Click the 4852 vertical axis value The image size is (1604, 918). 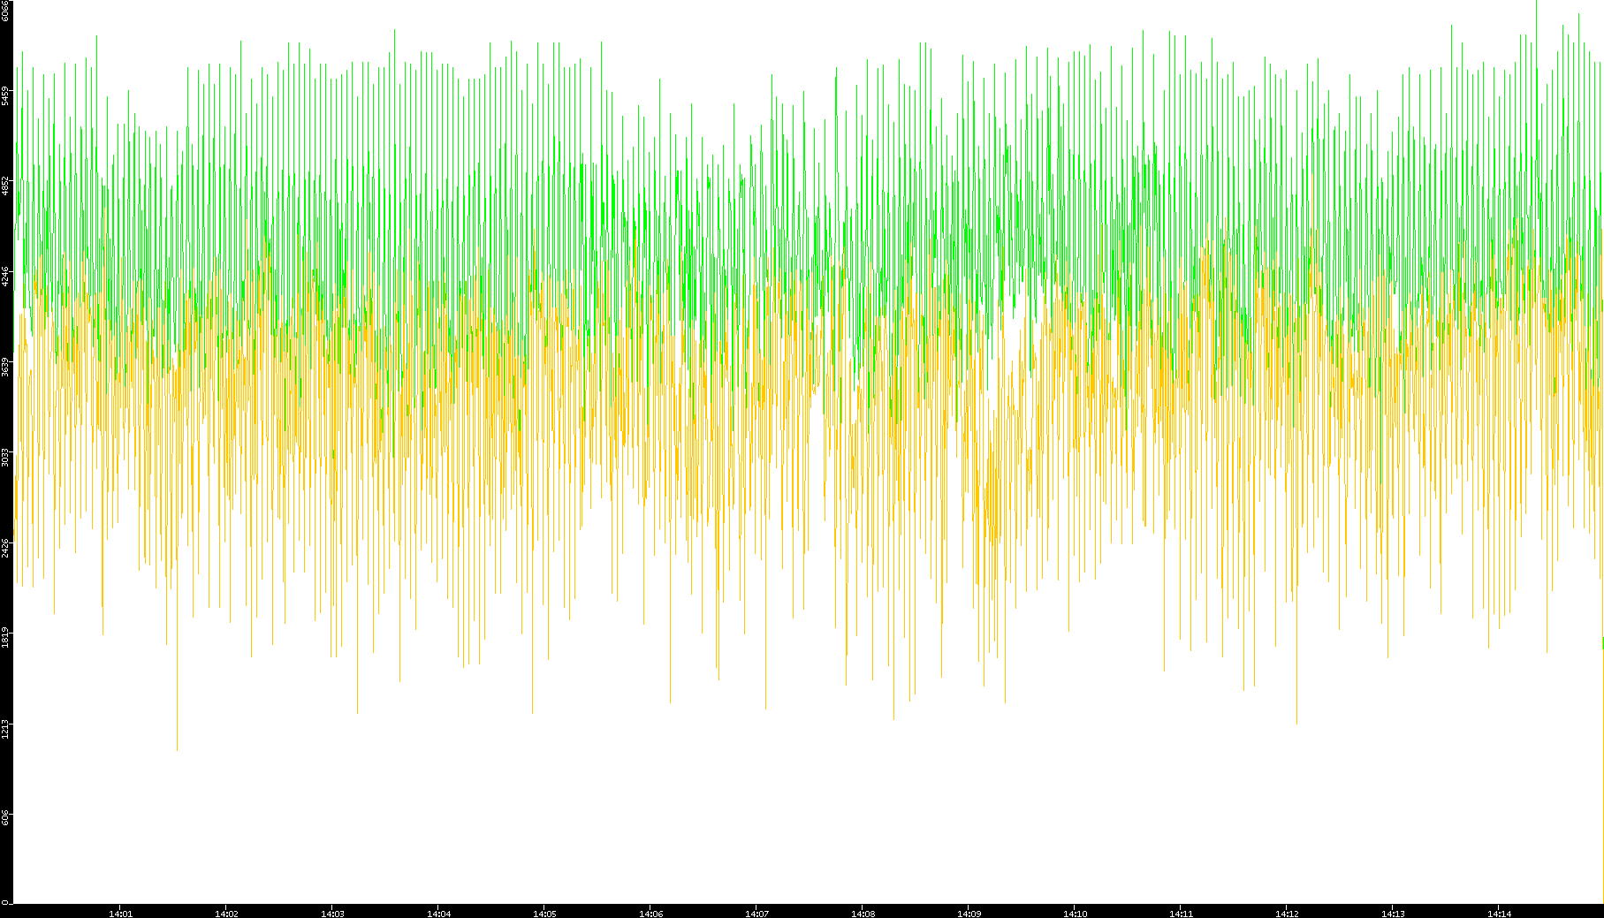point(5,186)
